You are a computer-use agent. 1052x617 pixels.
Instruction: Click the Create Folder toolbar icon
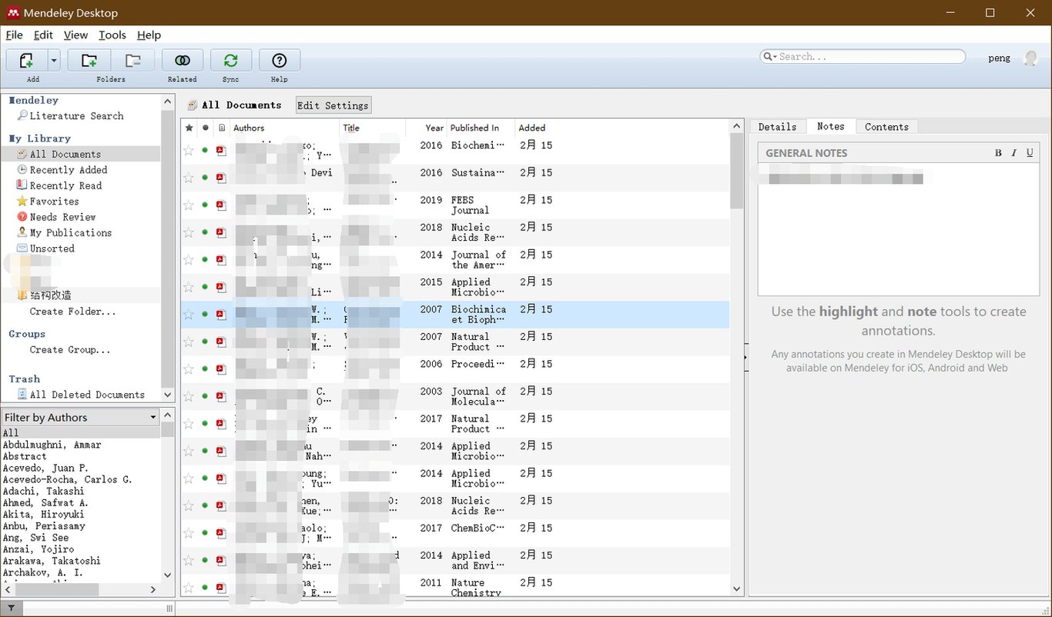point(89,61)
